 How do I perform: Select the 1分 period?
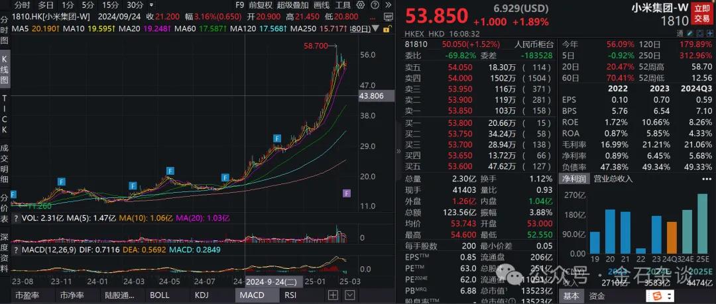click(x=68, y=5)
